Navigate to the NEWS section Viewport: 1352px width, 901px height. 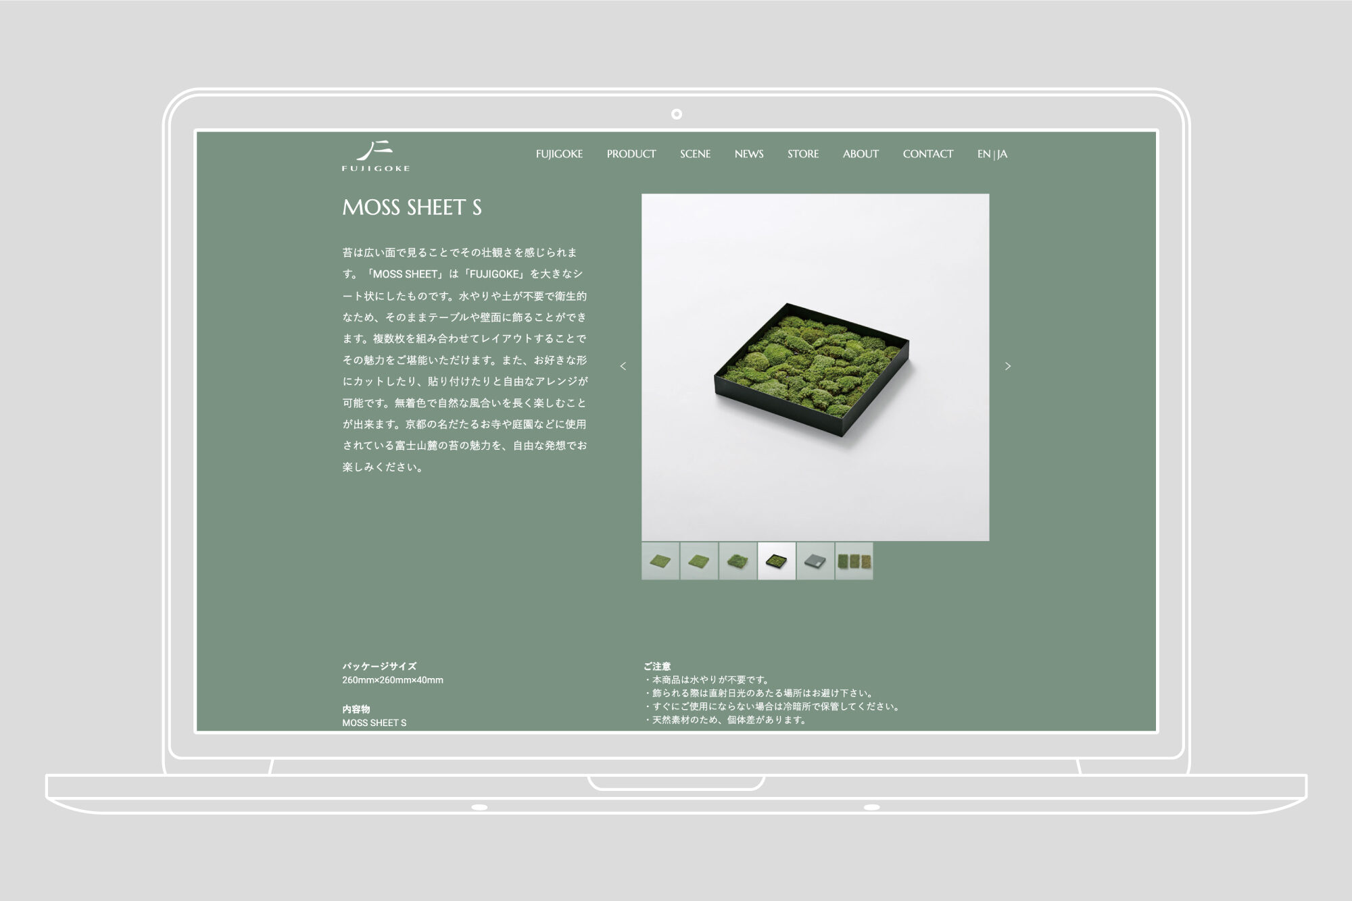748,154
